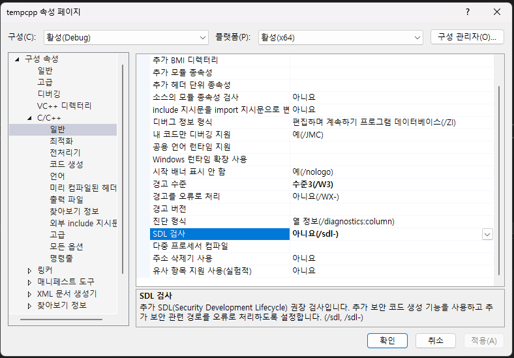Select the 디버깅 tree item
Image resolution: width=514 pixels, height=358 pixels.
pyautogui.click(x=49, y=94)
